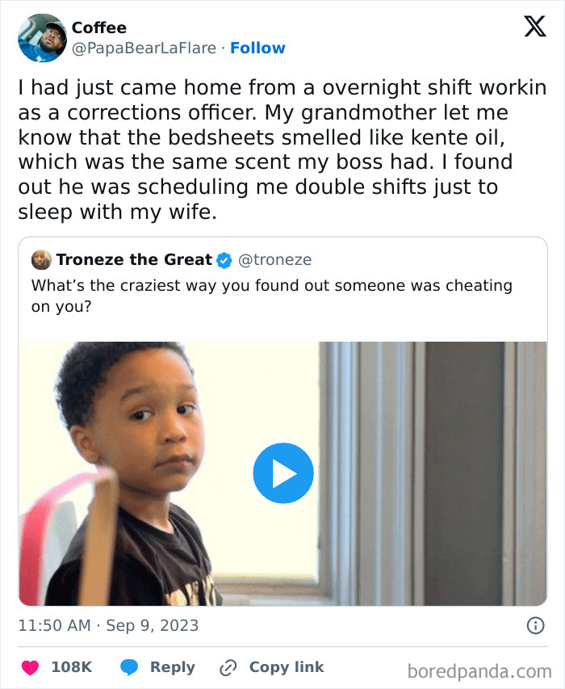Click the boy video thumbnail
The image size is (565, 689).
282,473
